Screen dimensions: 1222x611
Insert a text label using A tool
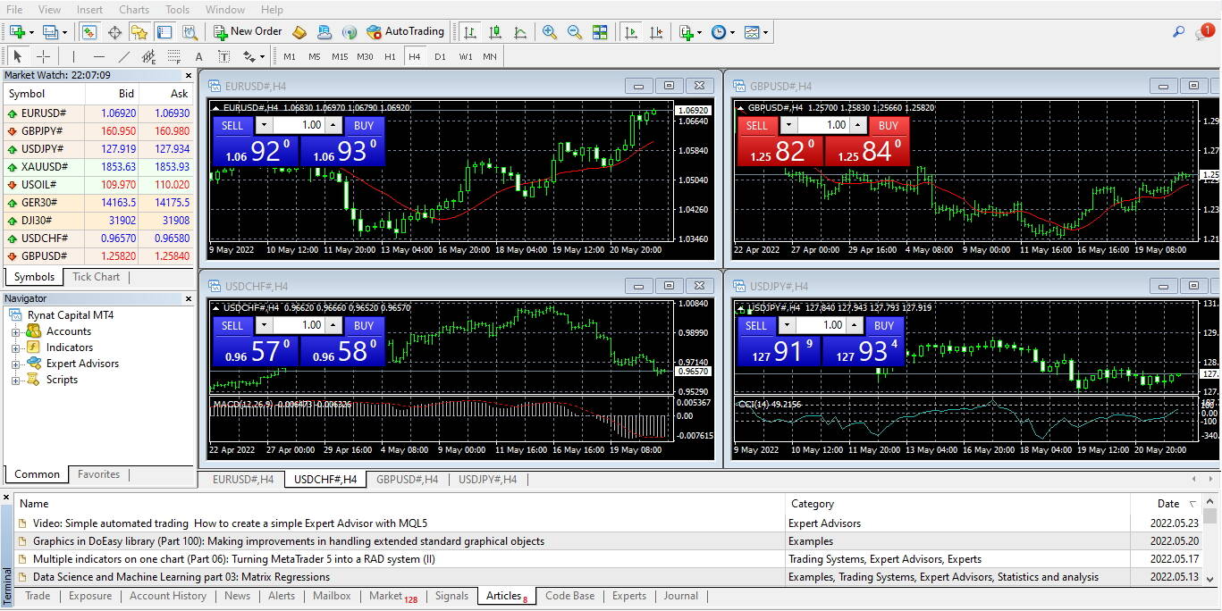pyautogui.click(x=198, y=56)
